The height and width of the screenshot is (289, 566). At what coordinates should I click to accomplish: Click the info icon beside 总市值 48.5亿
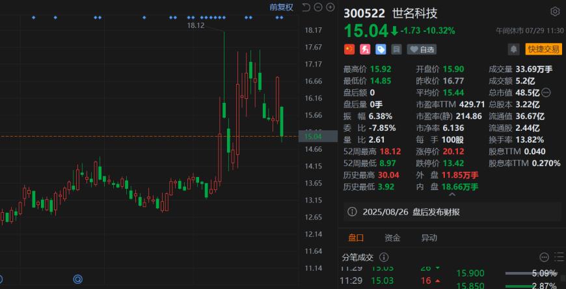click(x=546, y=93)
